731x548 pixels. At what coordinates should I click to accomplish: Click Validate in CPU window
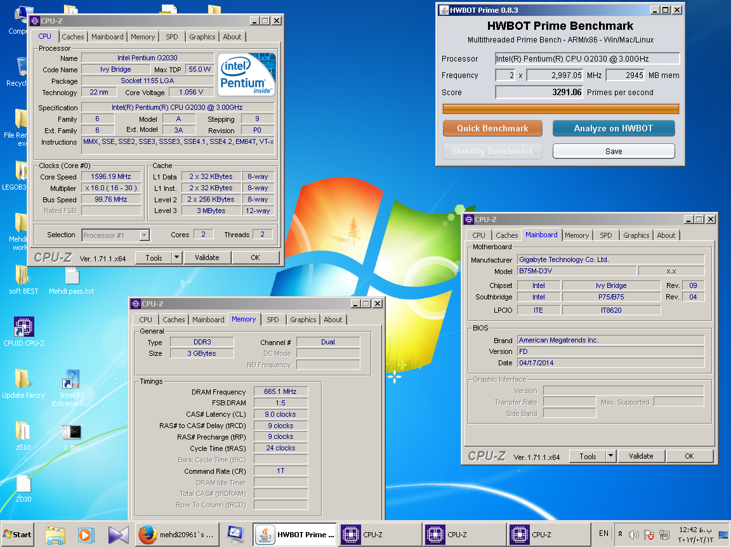207,258
